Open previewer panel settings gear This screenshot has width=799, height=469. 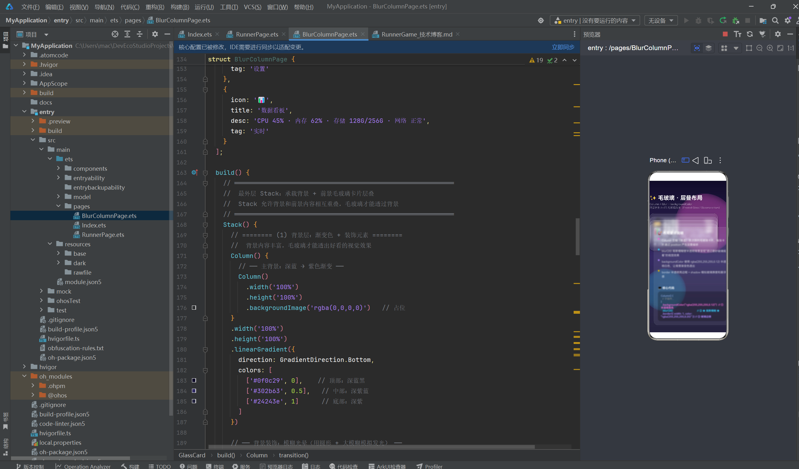point(778,34)
